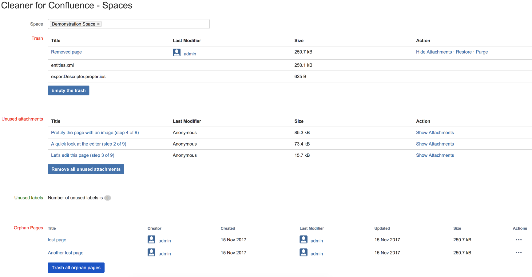
Task: Click Remove all unused attachments button
Action: coord(86,169)
